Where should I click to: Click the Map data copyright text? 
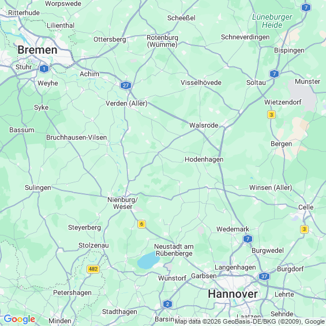click(x=250, y=321)
